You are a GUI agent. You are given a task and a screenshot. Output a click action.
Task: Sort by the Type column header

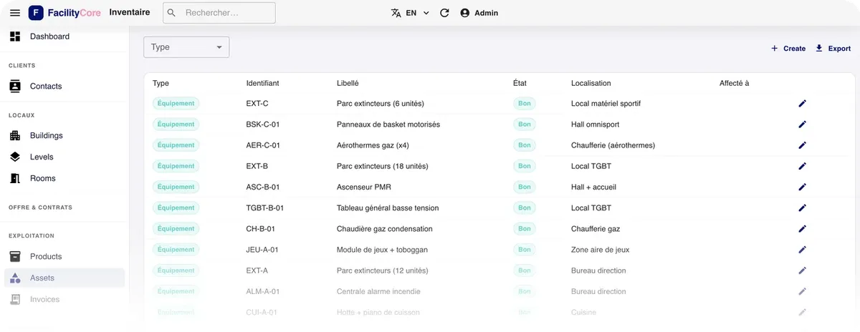[161, 83]
